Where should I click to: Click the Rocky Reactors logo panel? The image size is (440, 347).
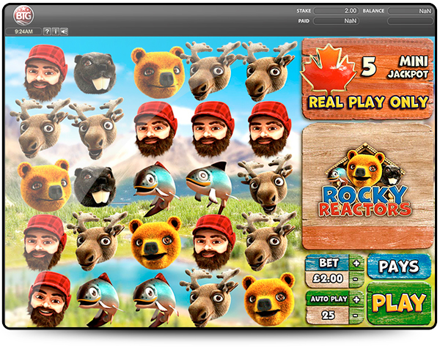[x=366, y=186]
